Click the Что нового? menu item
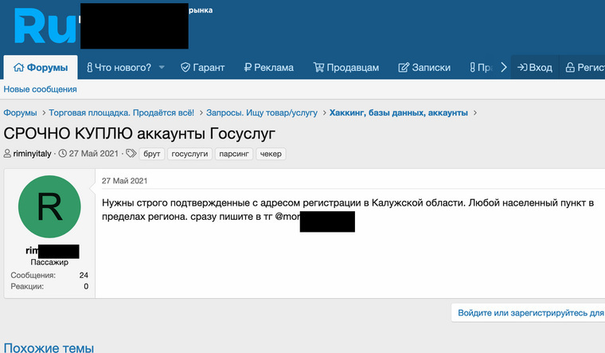 [118, 68]
